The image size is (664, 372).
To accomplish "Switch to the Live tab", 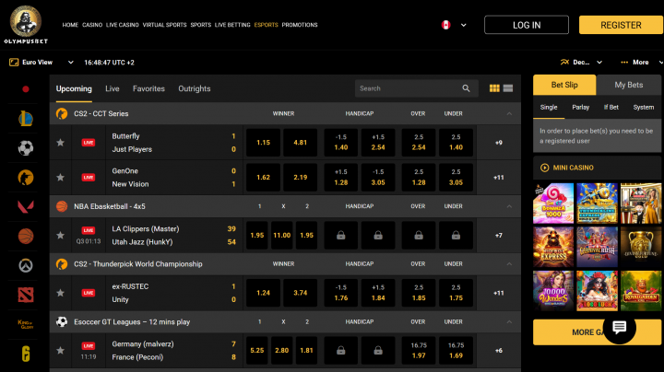I will click(x=113, y=88).
